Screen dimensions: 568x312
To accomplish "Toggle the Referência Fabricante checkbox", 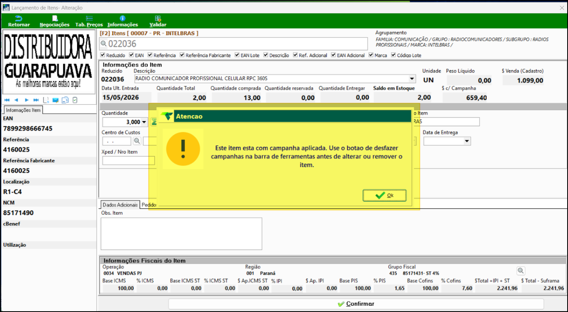I will (x=182, y=55).
